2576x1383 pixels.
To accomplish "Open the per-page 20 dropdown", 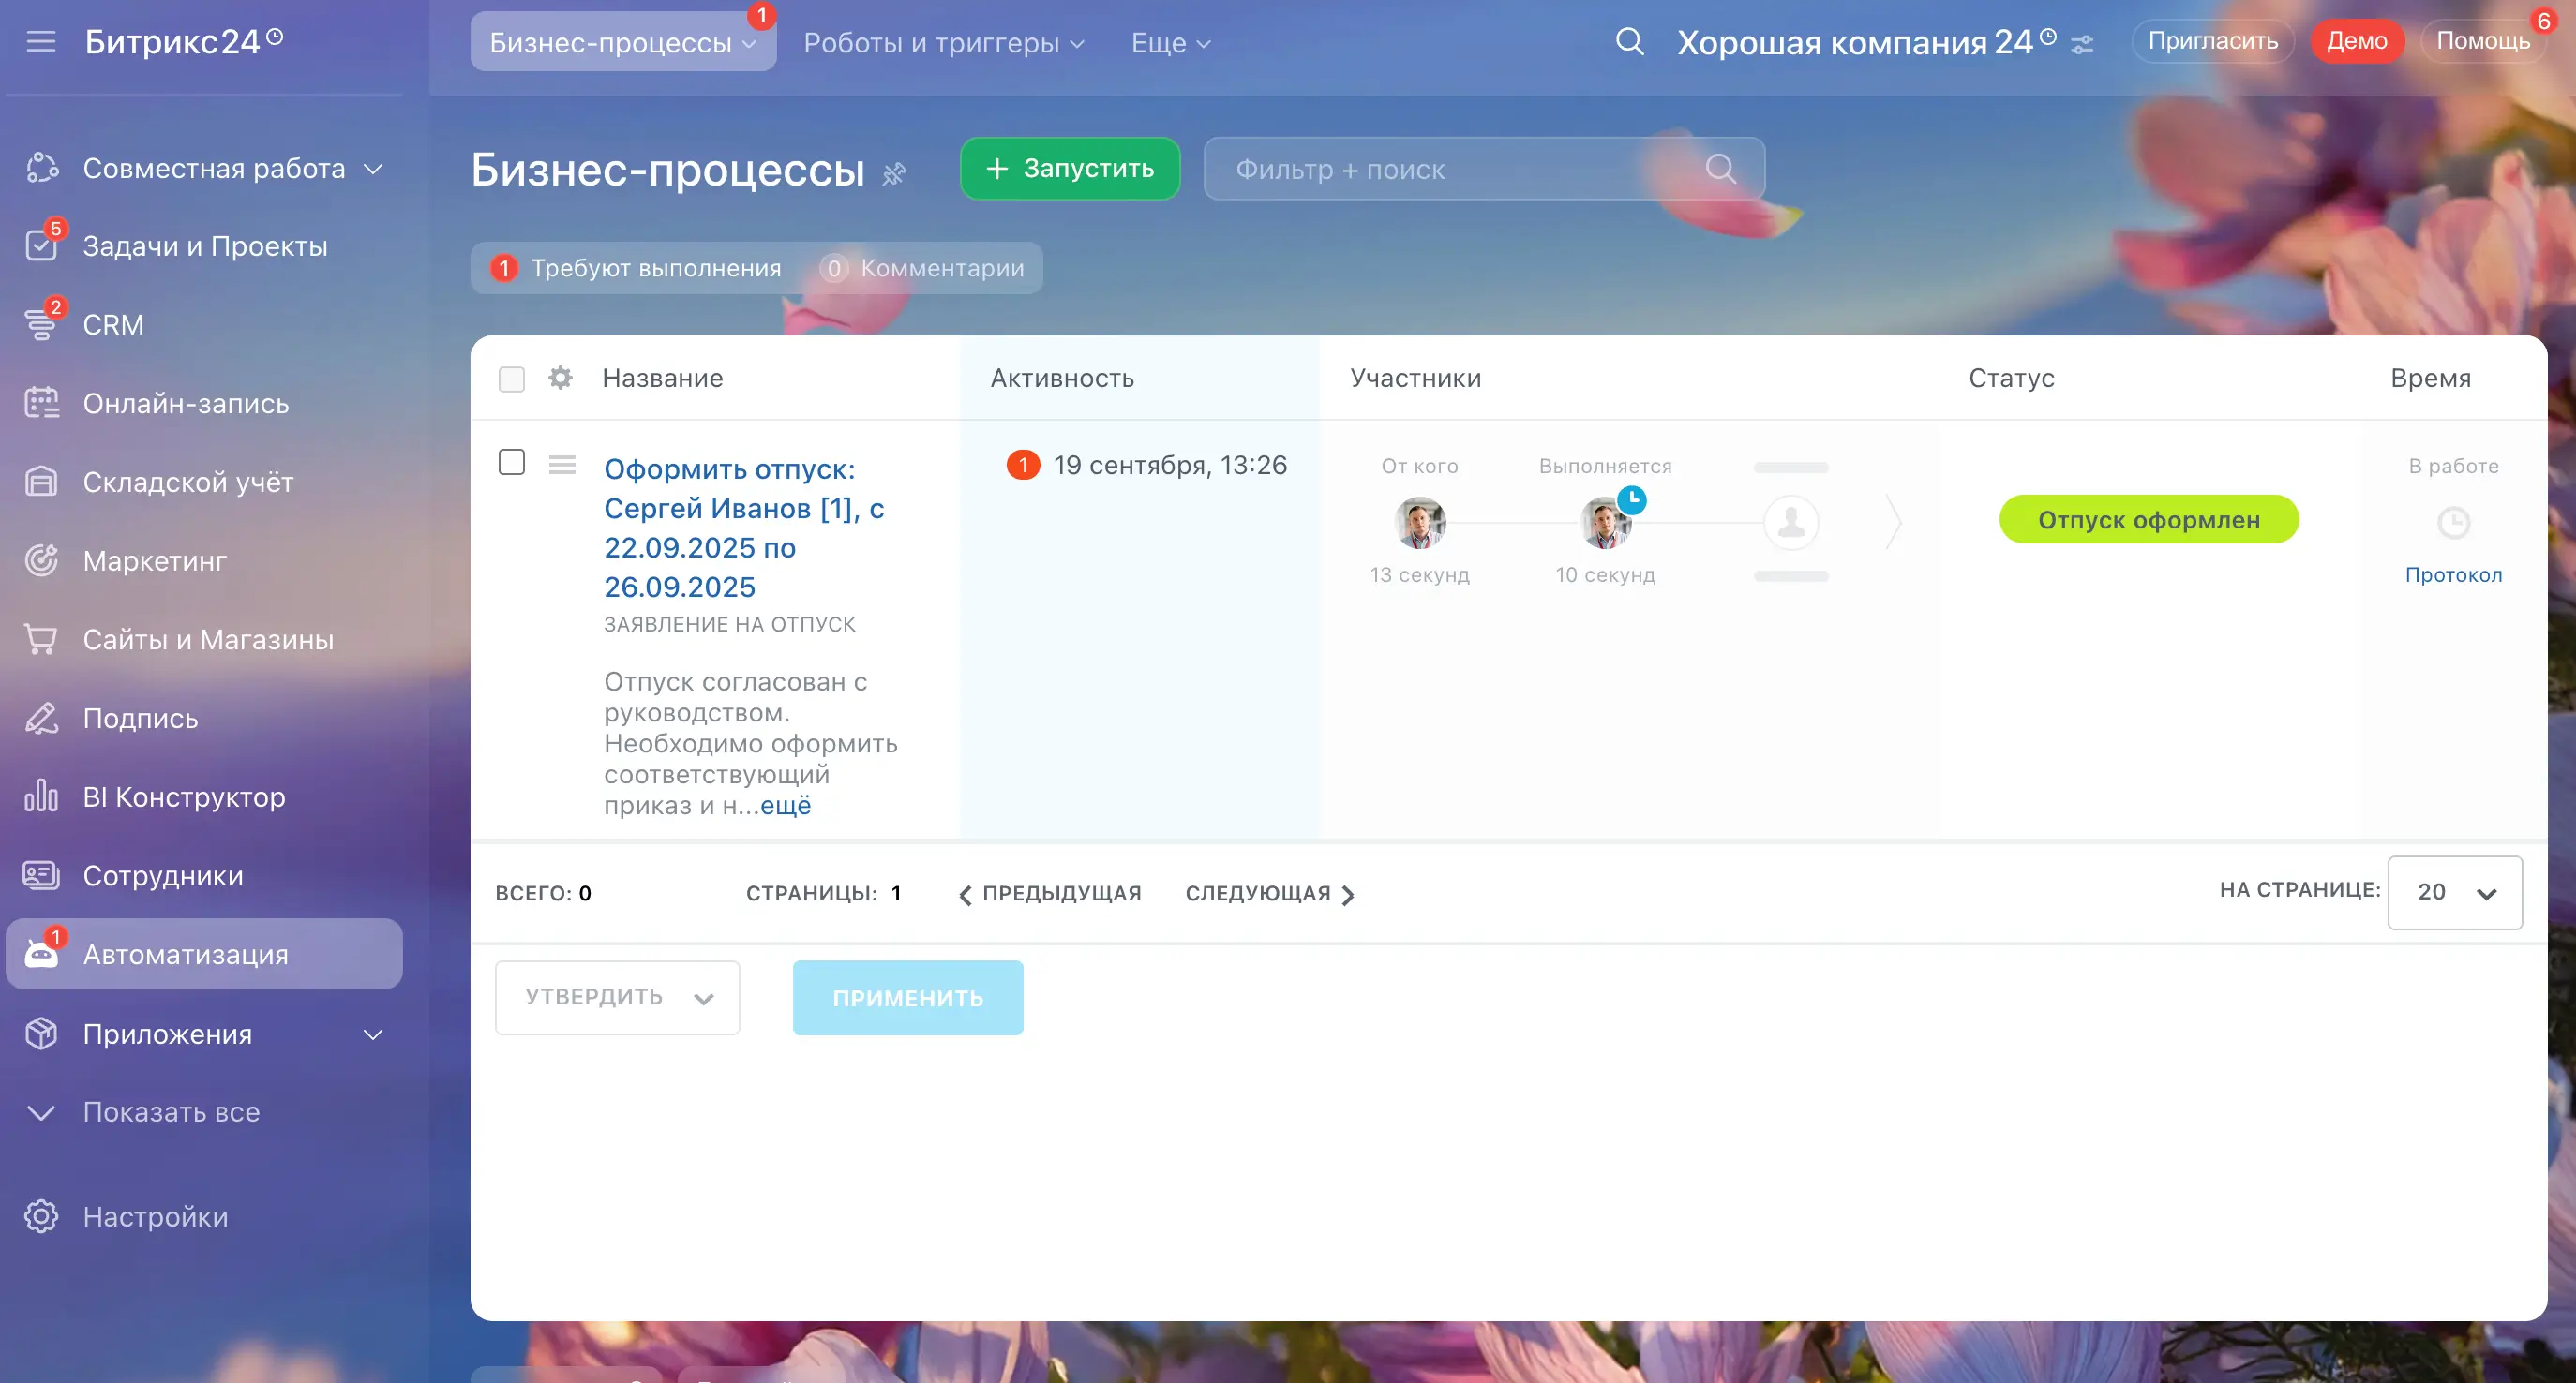I will (2454, 892).
